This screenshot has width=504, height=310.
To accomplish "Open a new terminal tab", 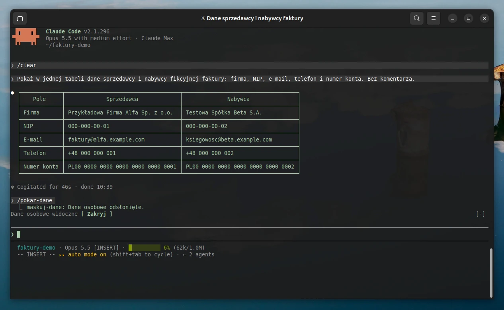I will [x=20, y=18].
